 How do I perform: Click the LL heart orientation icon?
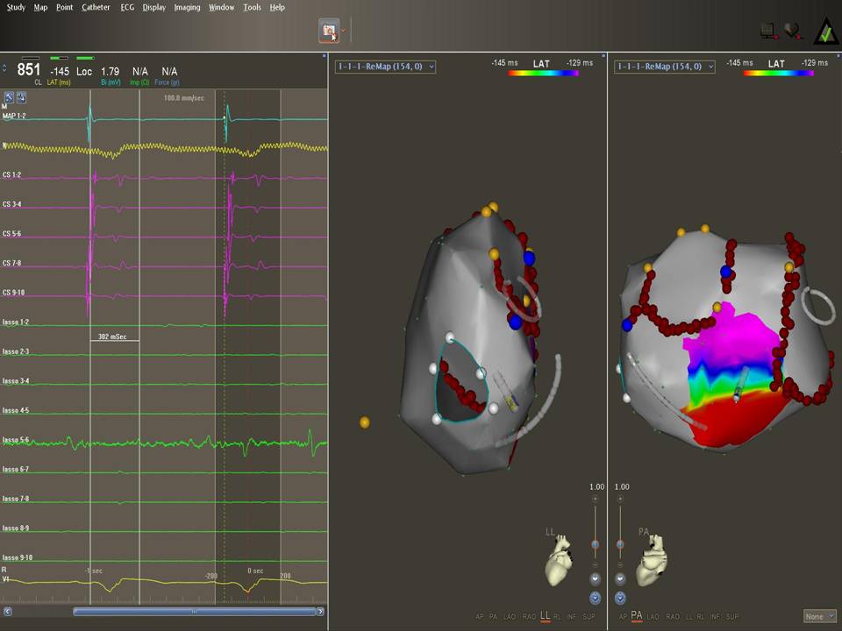tap(560, 561)
